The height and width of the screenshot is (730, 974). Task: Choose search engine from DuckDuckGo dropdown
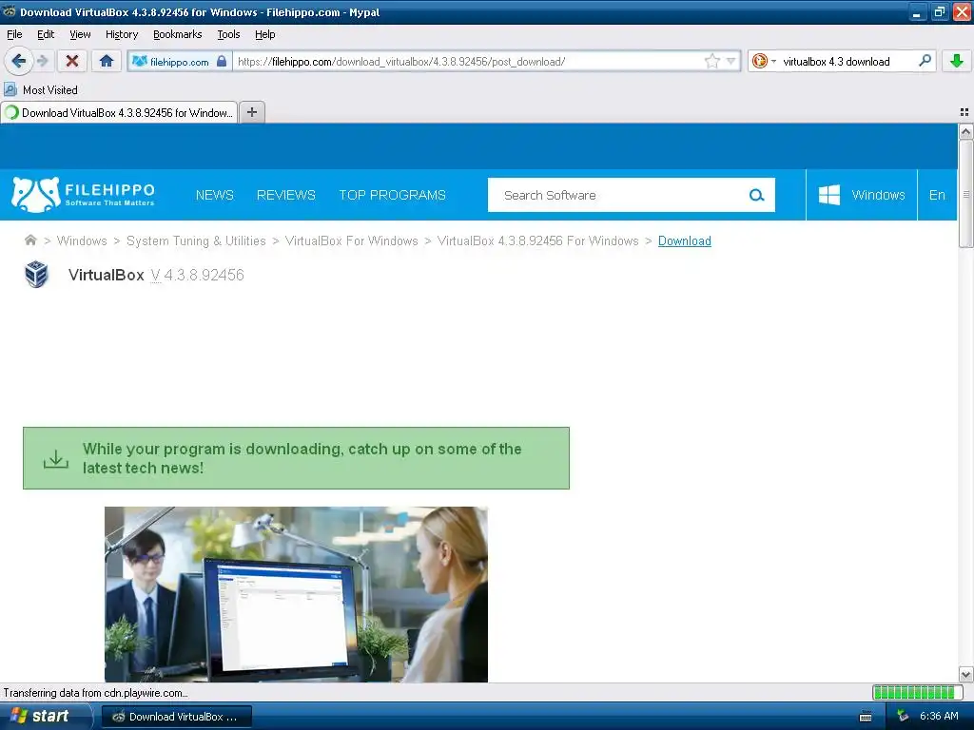point(764,61)
